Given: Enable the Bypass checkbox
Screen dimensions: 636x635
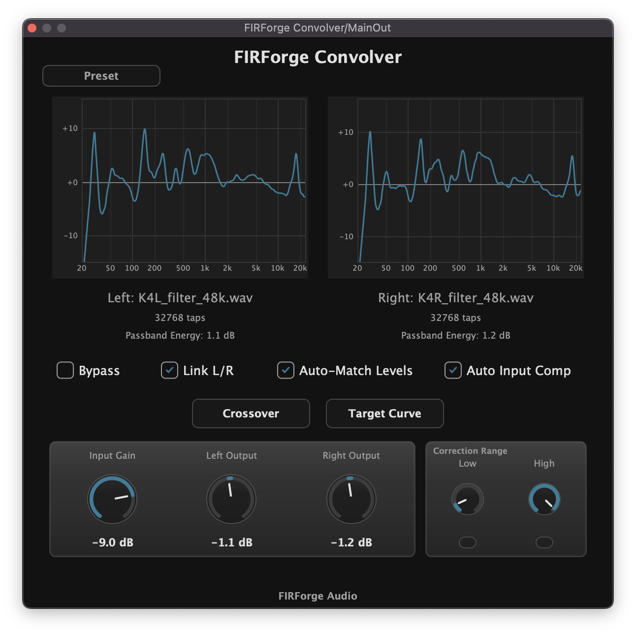Looking at the screenshot, I should click(65, 370).
